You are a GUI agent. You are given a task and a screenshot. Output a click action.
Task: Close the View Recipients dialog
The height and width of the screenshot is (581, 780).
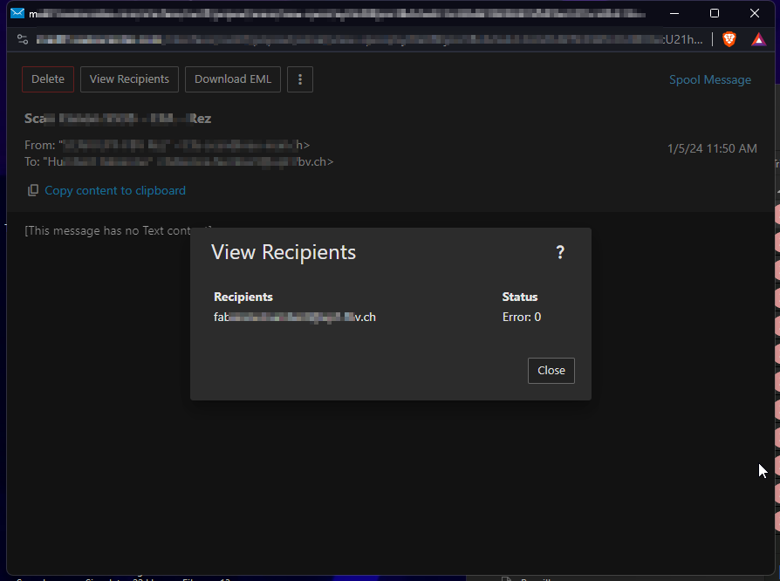(x=551, y=370)
